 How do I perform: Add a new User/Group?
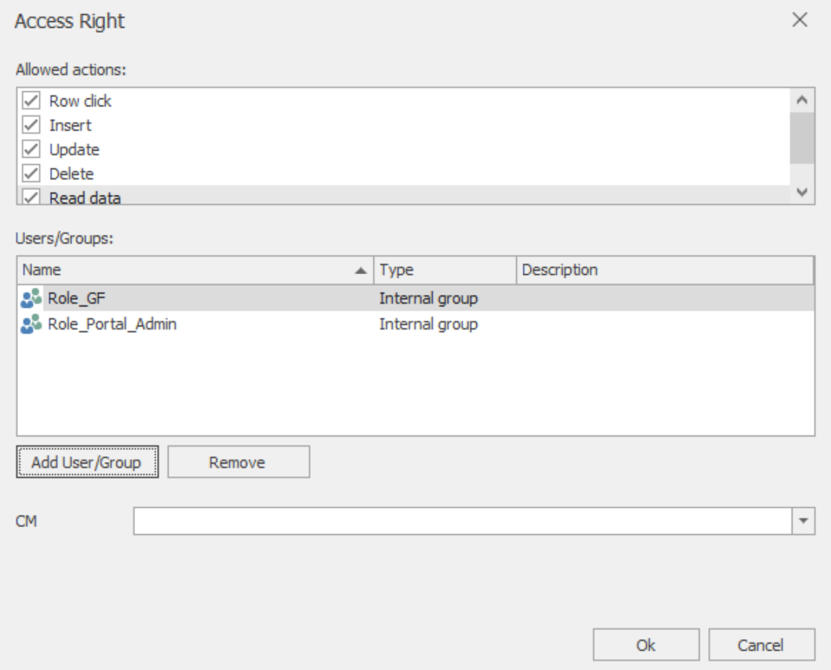[x=87, y=462]
